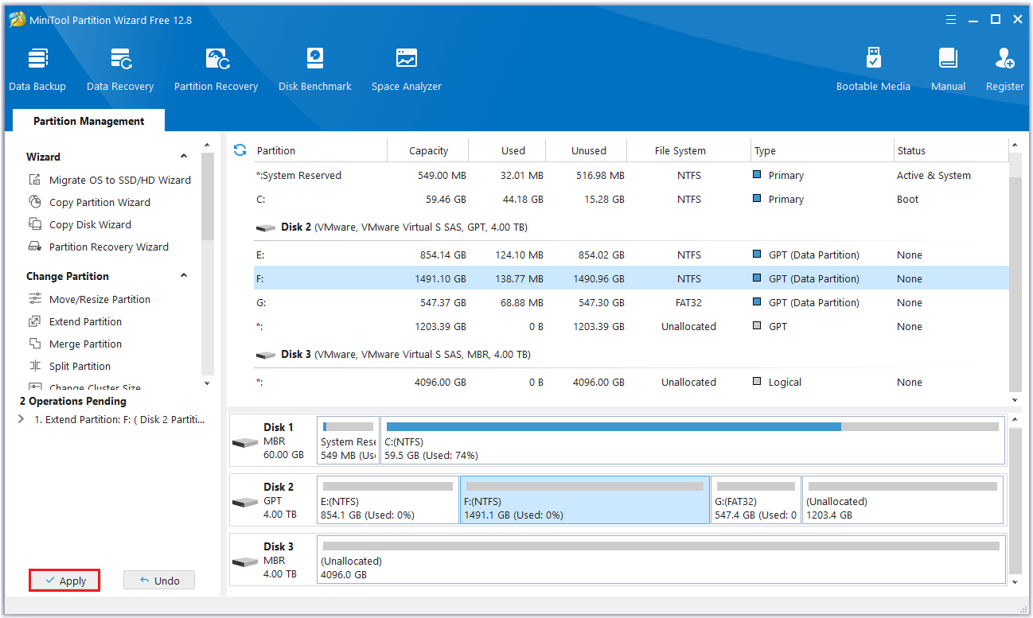
Task: Collapse the Change Partition section
Action: coord(184,276)
